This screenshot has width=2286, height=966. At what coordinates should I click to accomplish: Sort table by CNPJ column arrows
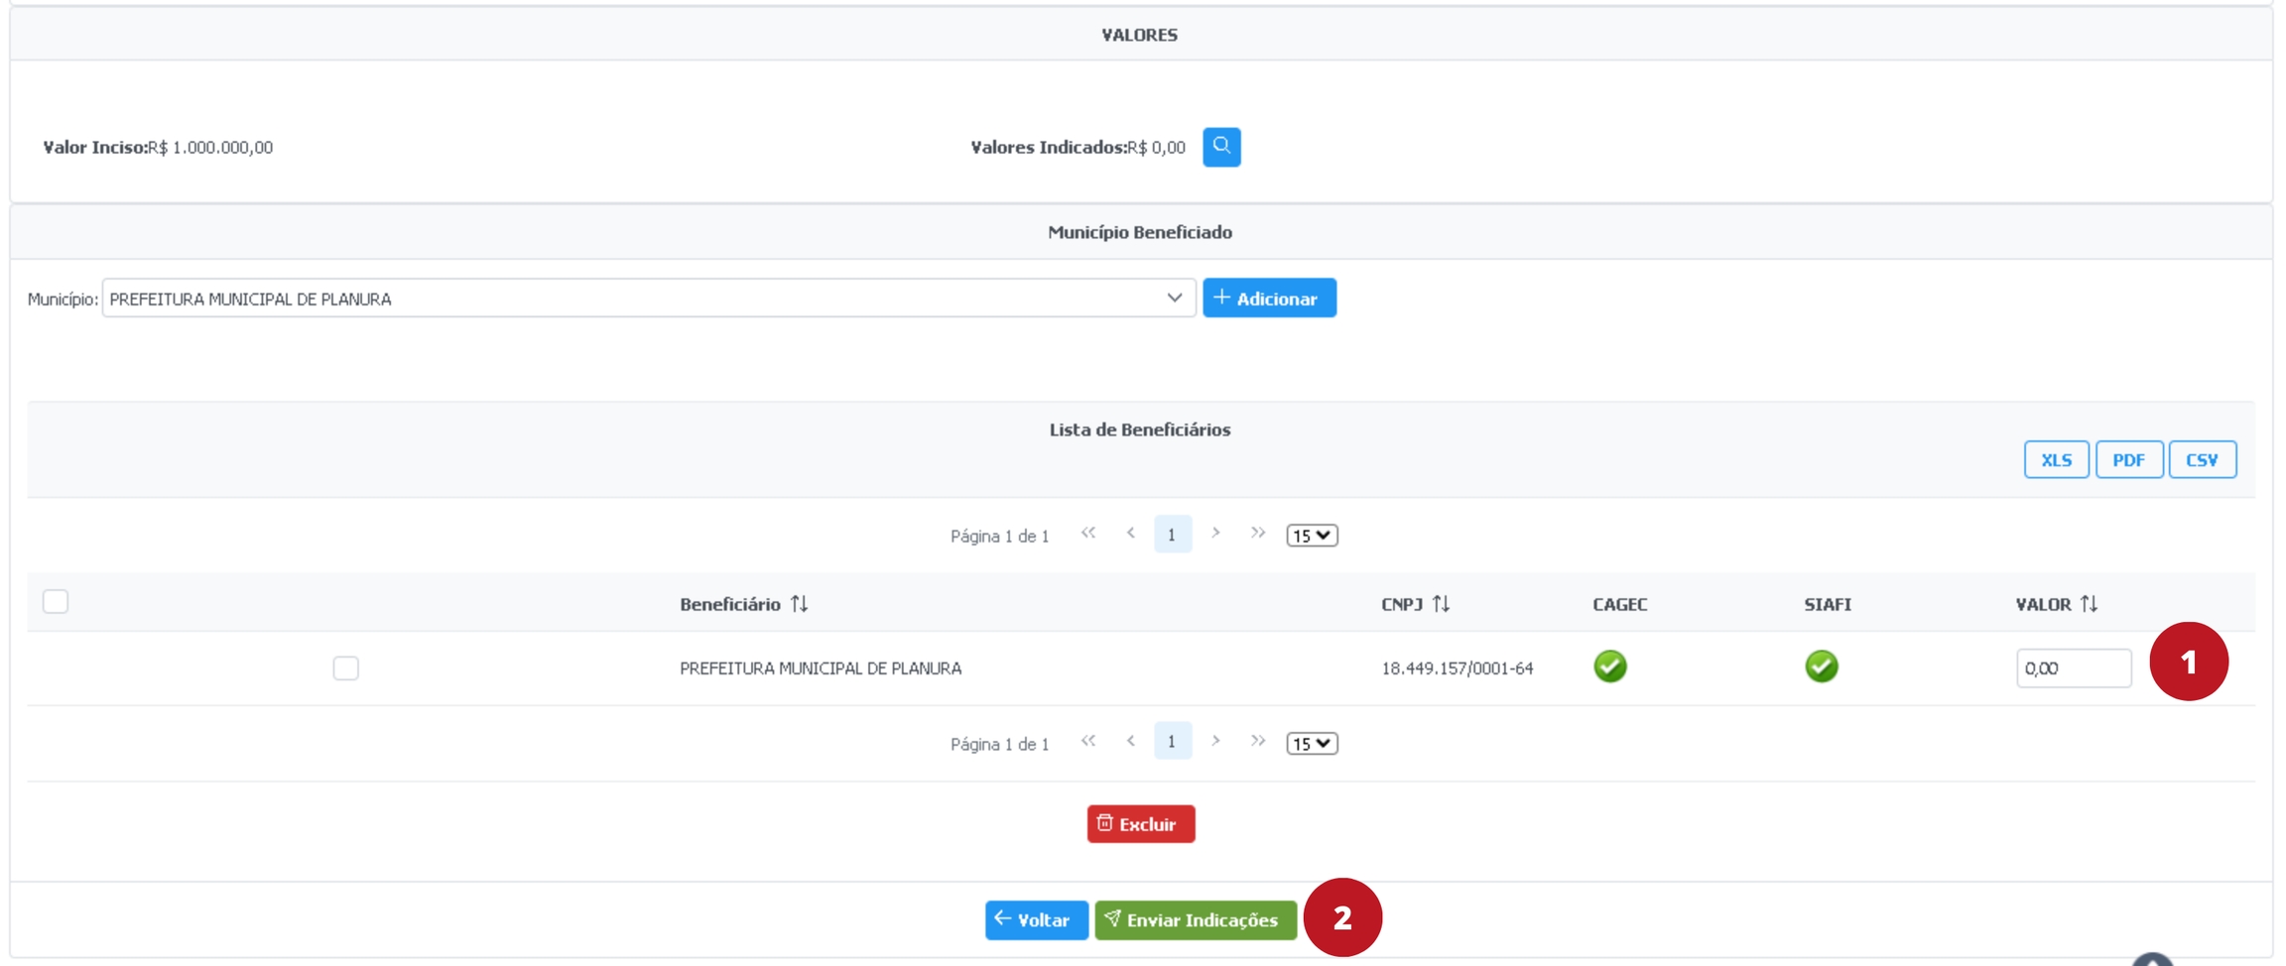[x=1441, y=604]
